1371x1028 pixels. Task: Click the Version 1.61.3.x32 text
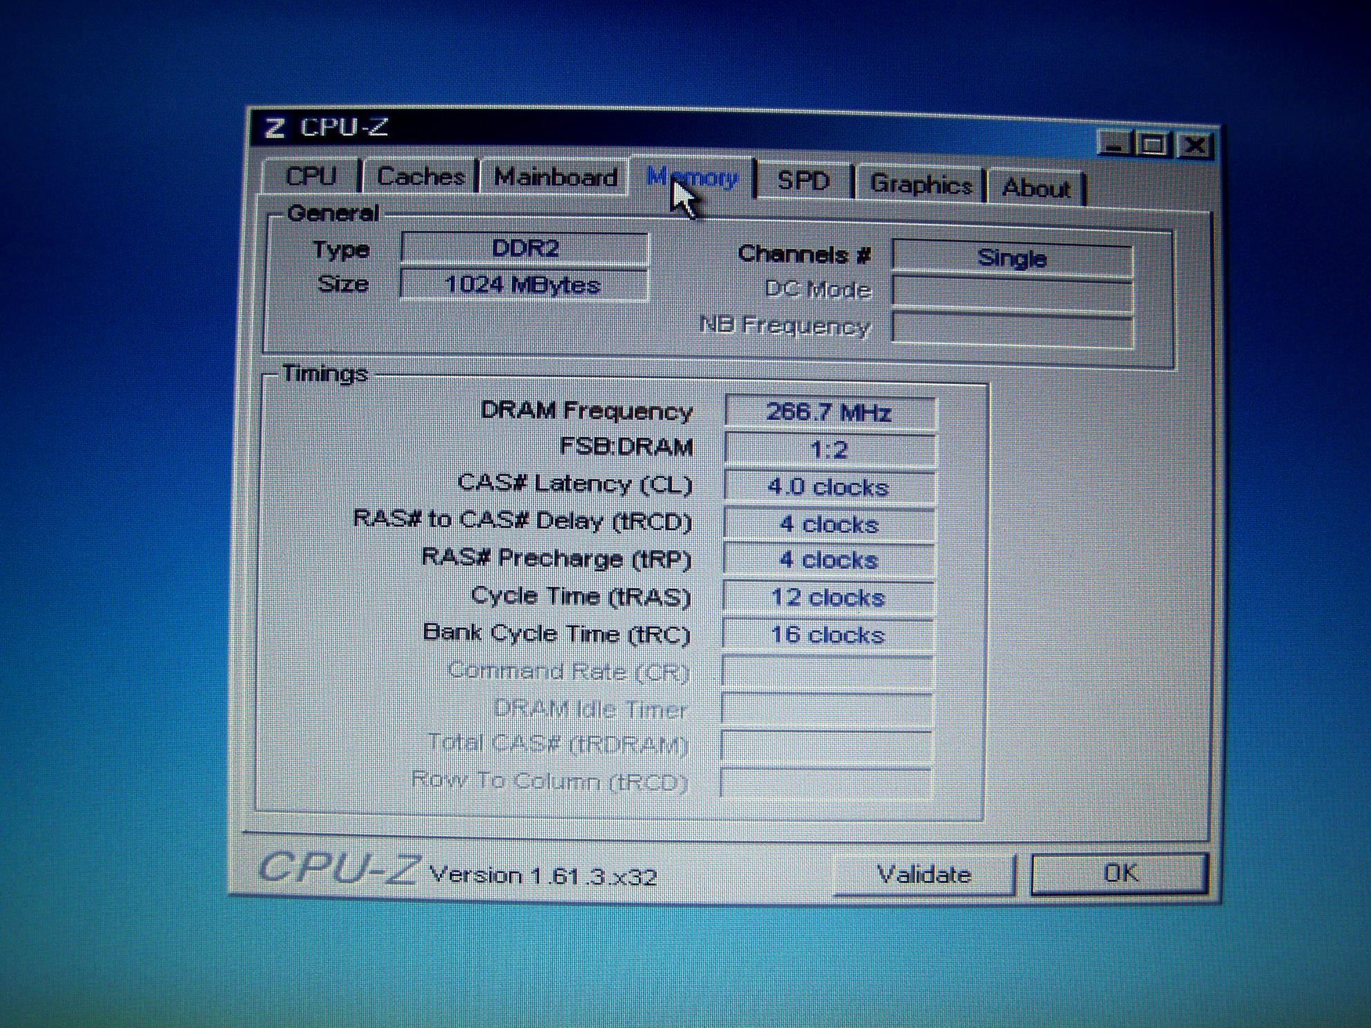(543, 876)
